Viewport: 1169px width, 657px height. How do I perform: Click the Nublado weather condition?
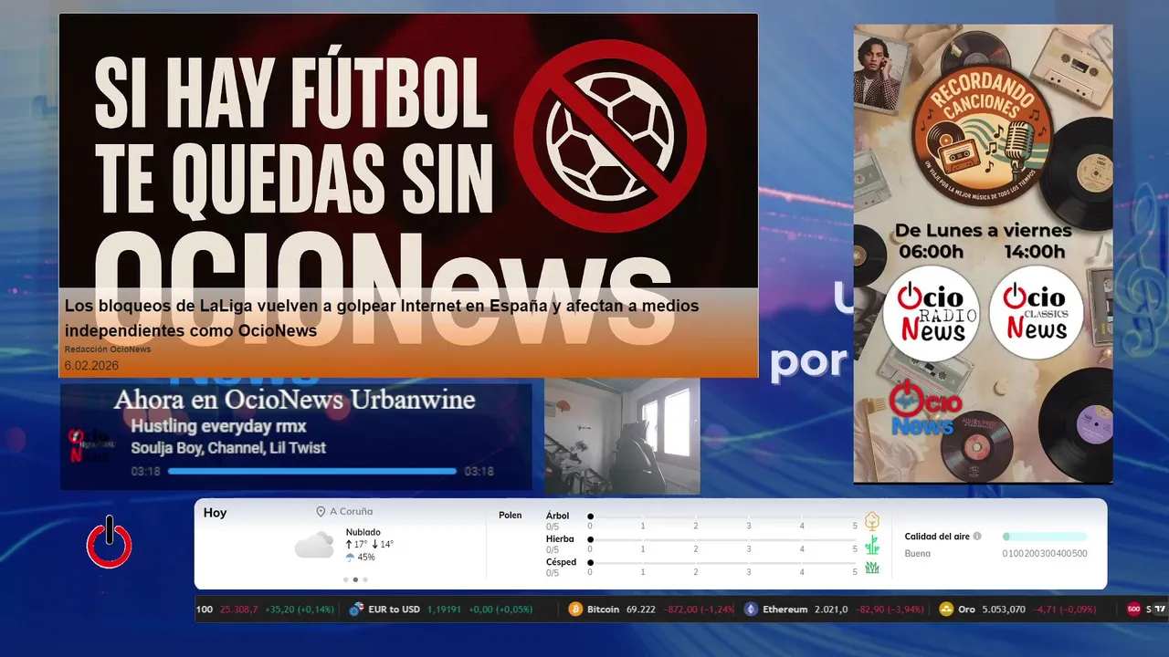(363, 532)
